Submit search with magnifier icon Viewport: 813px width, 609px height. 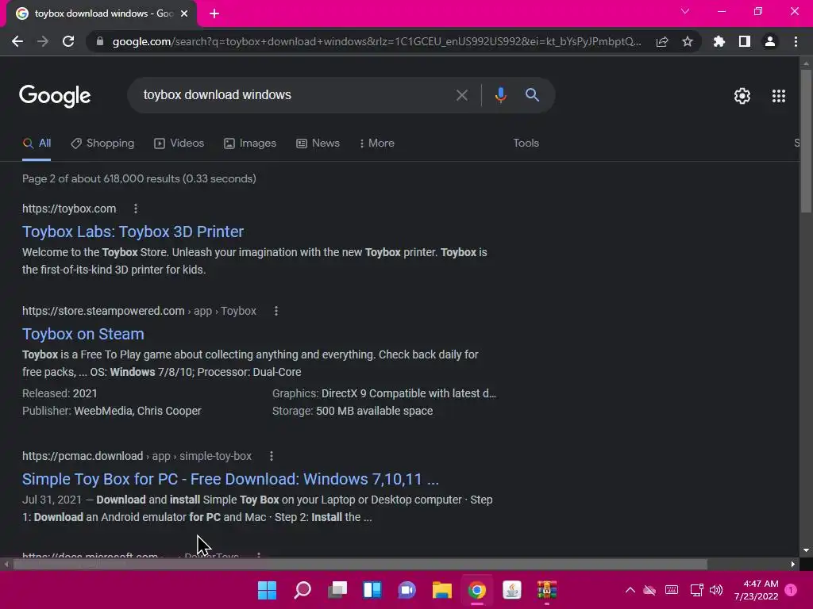(532, 95)
